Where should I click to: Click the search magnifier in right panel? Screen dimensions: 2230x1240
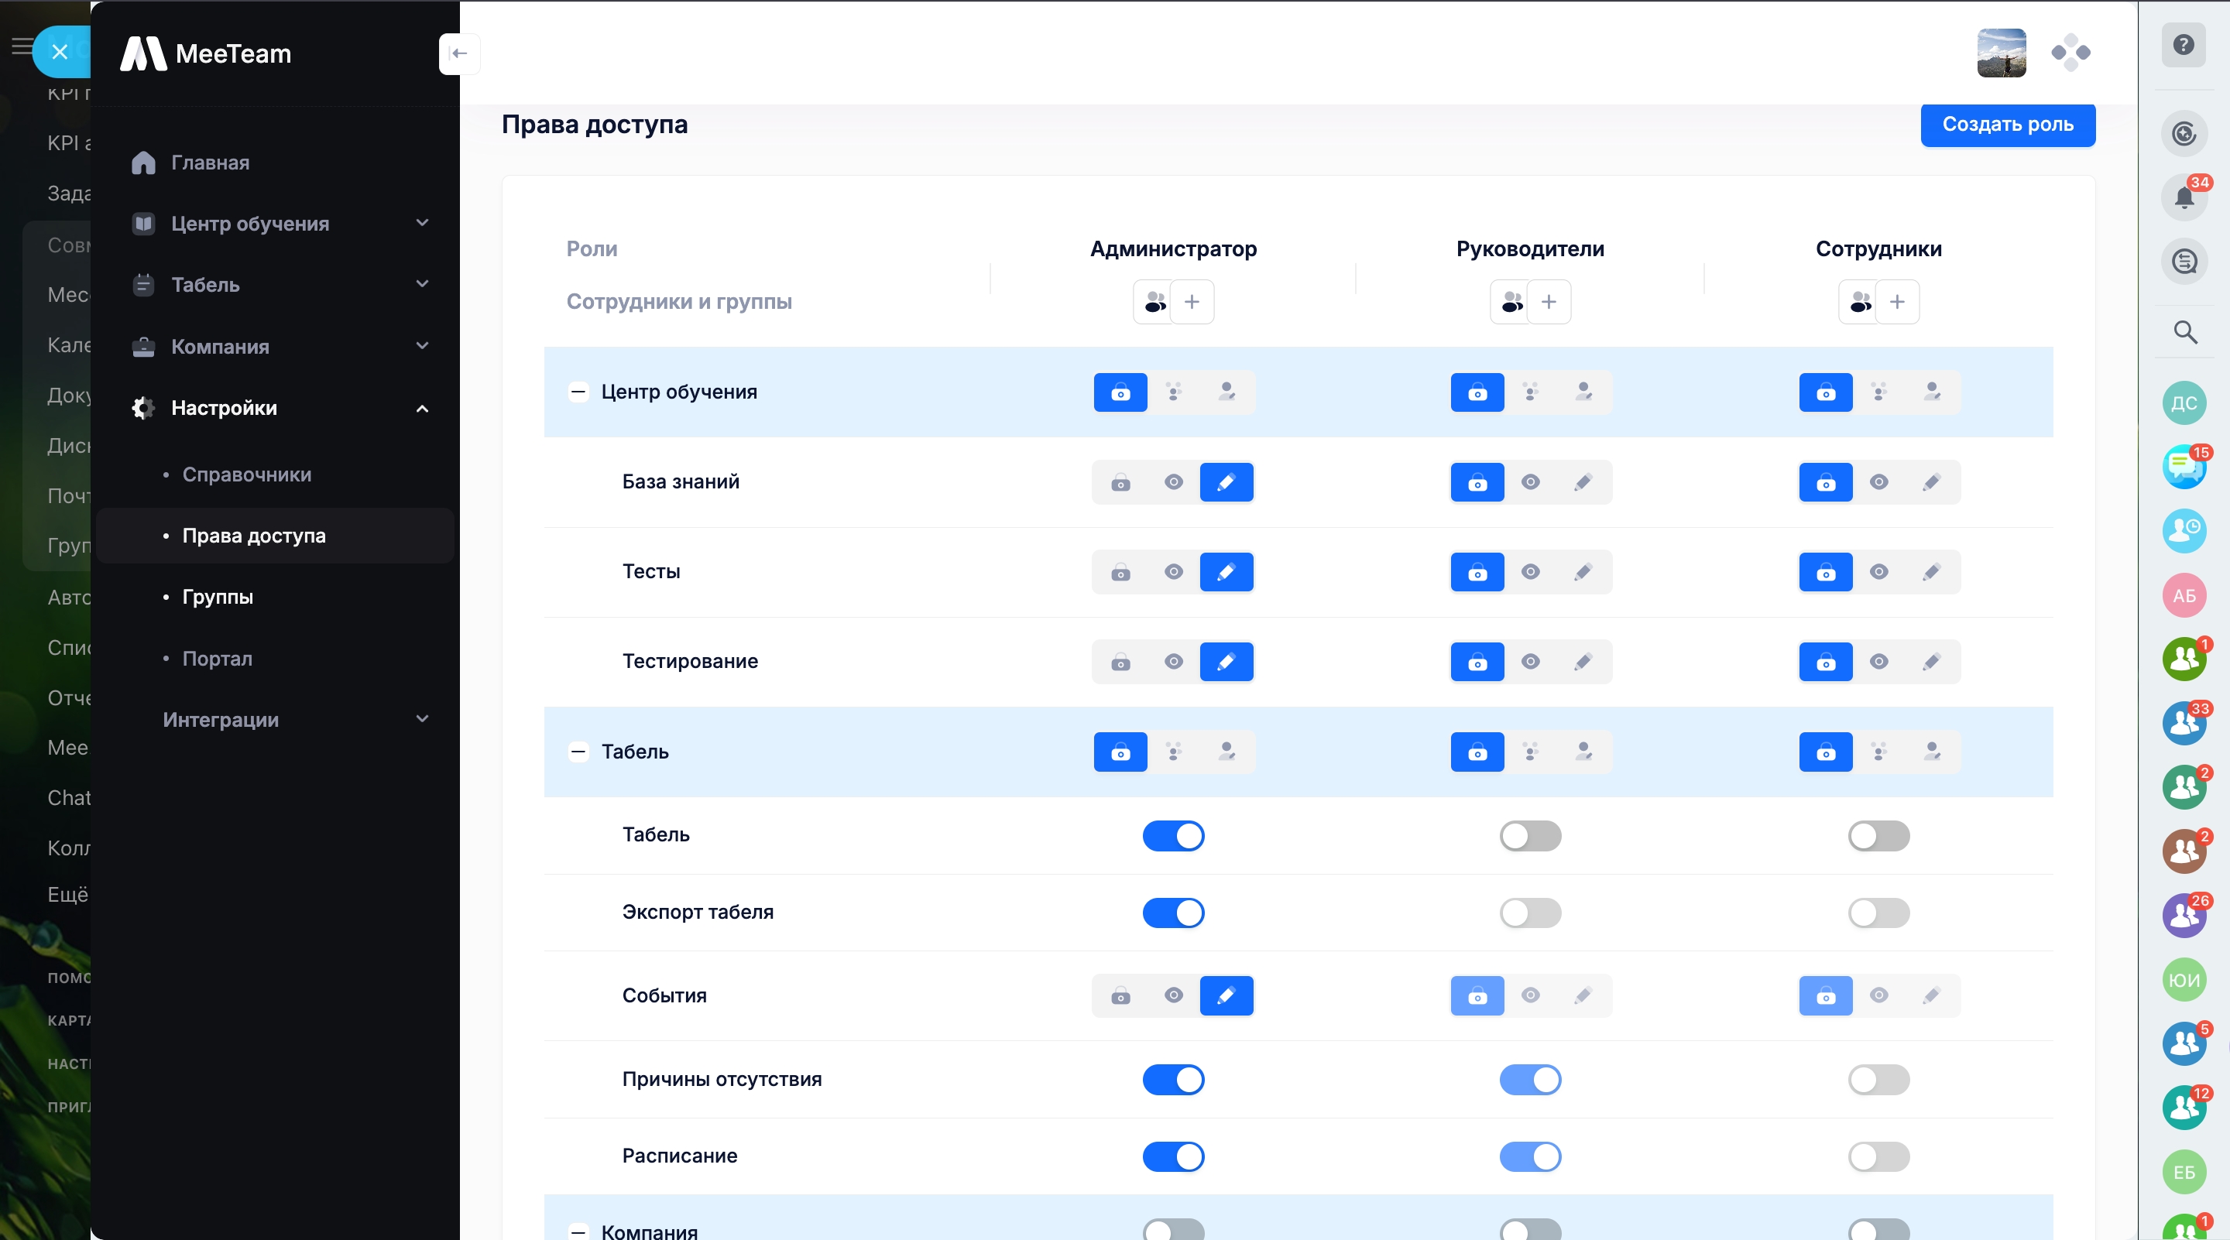coord(2184,331)
